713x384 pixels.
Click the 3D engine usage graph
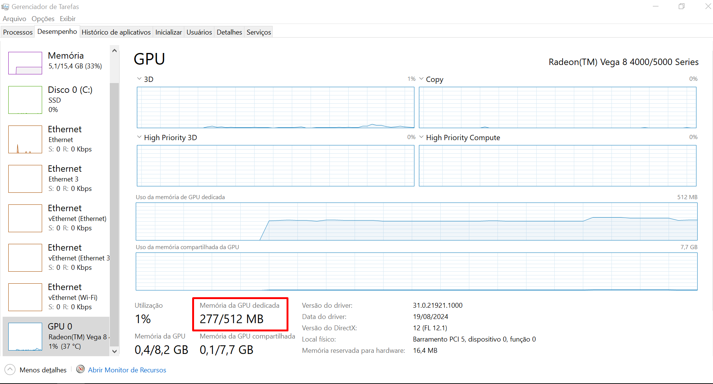276,107
